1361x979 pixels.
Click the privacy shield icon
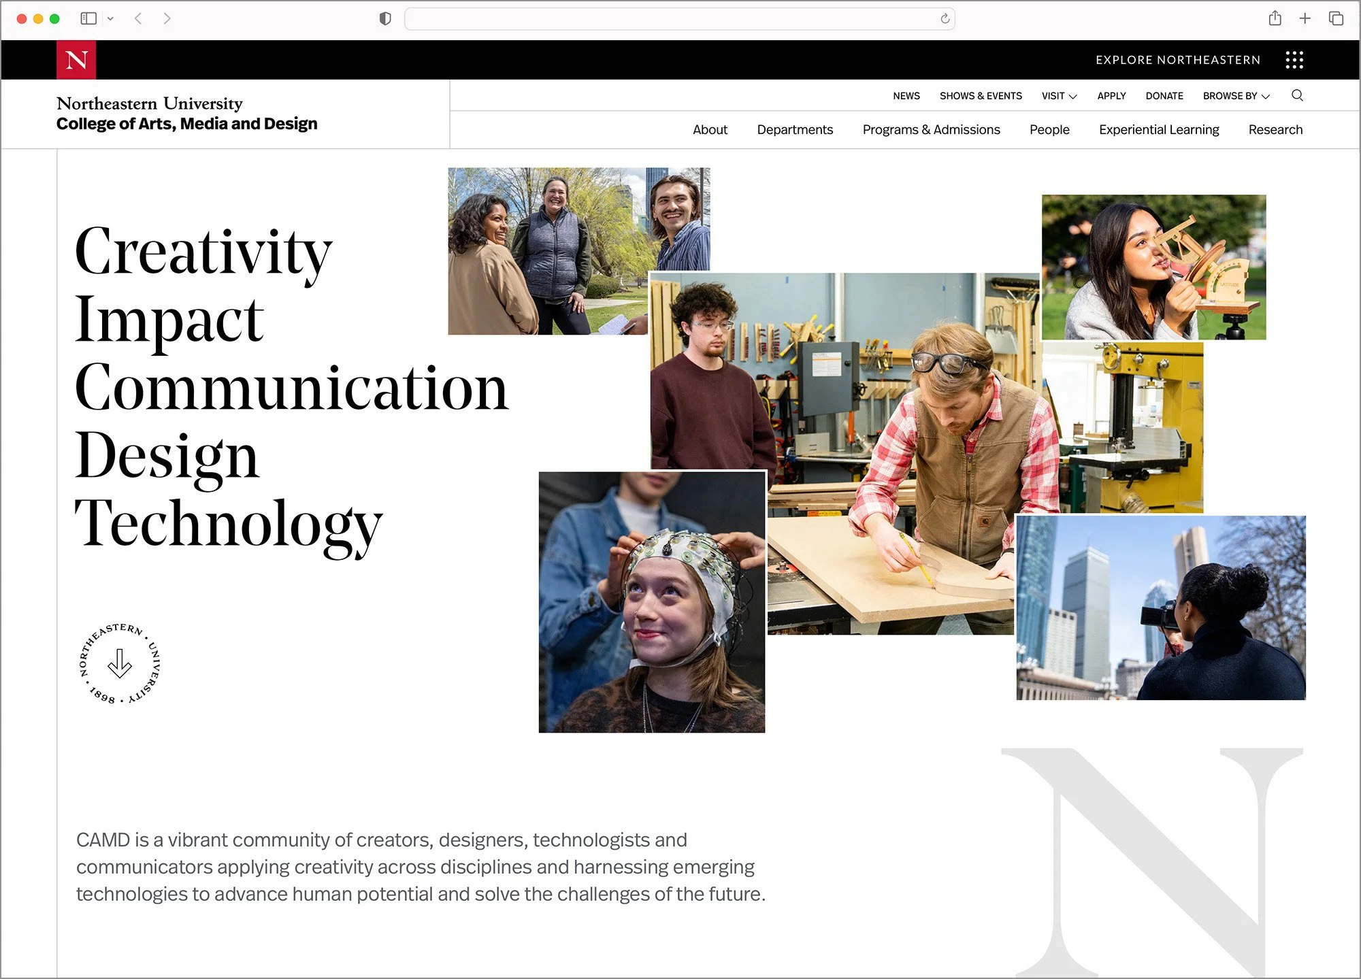tap(385, 18)
